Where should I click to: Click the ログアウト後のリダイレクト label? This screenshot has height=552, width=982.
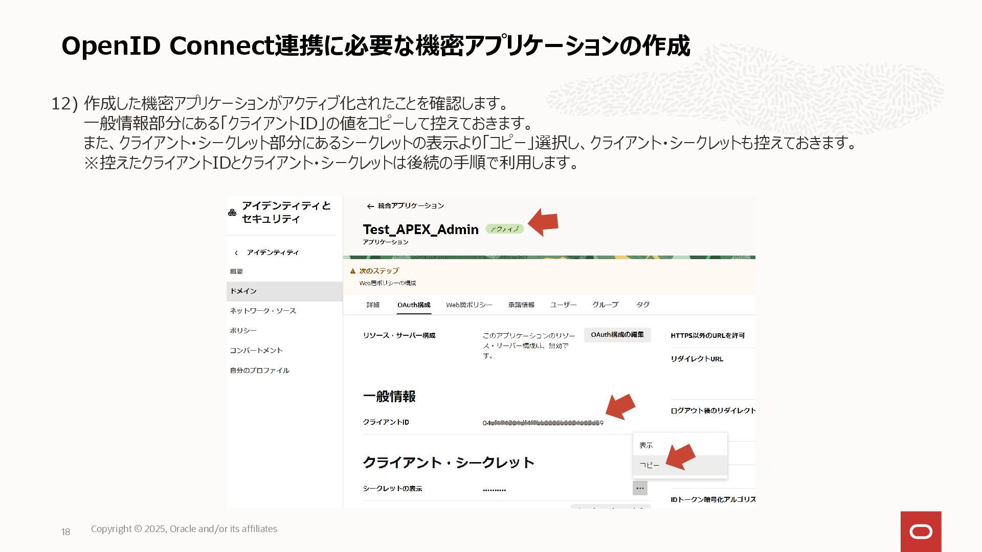click(x=713, y=410)
